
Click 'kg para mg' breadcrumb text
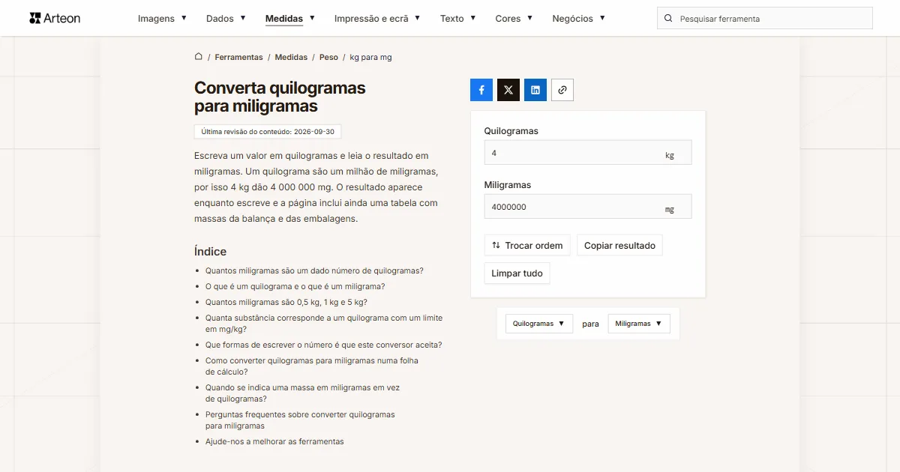click(x=370, y=57)
